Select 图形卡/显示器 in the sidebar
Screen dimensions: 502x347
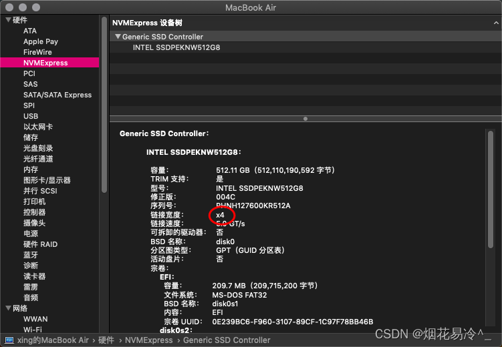click(x=47, y=180)
